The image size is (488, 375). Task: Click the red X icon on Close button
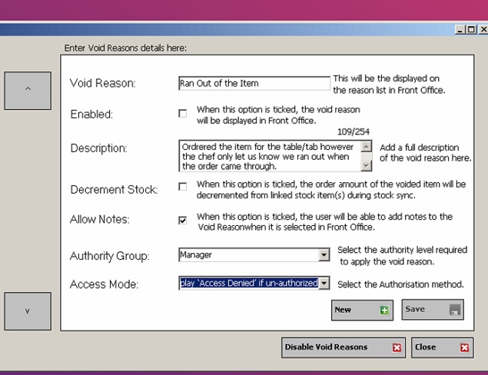pyautogui.click(x=464, y=347)
